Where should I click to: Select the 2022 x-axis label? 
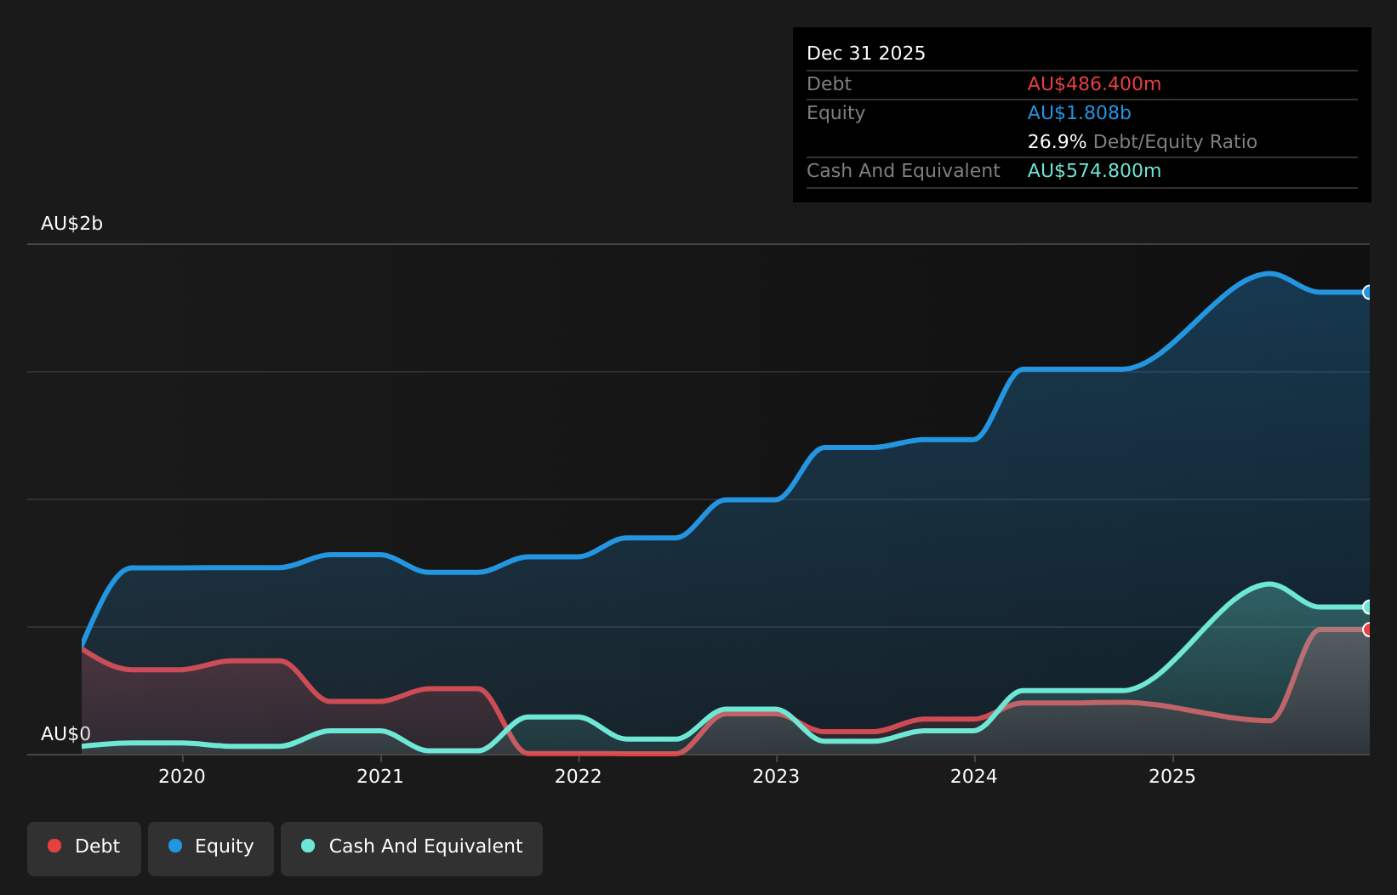click(x=579, y=776)
